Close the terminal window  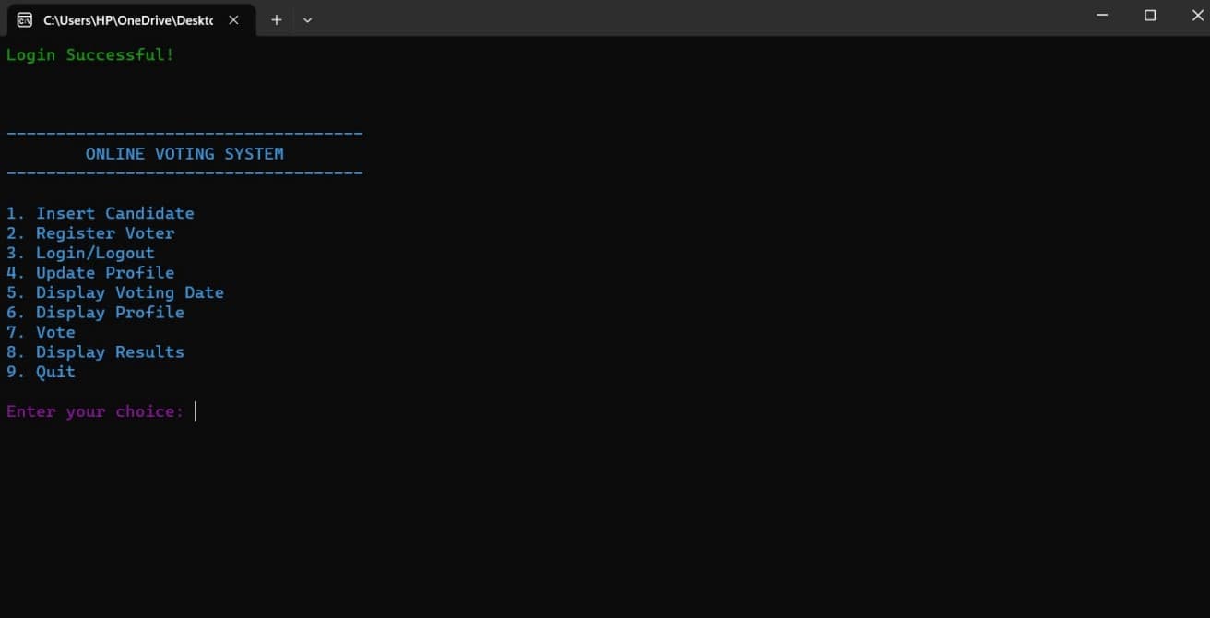[1197, 16]
